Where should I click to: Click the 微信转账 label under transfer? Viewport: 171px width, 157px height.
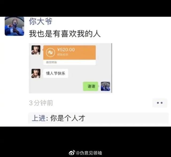click(51, 62)
